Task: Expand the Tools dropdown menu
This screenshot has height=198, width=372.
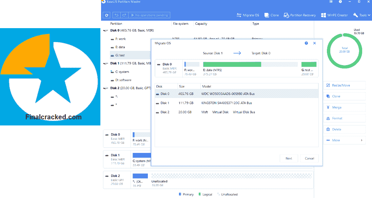Action: [361, 15]
